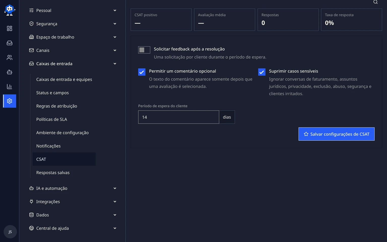Click the robot logo icon

coord(10,10)
